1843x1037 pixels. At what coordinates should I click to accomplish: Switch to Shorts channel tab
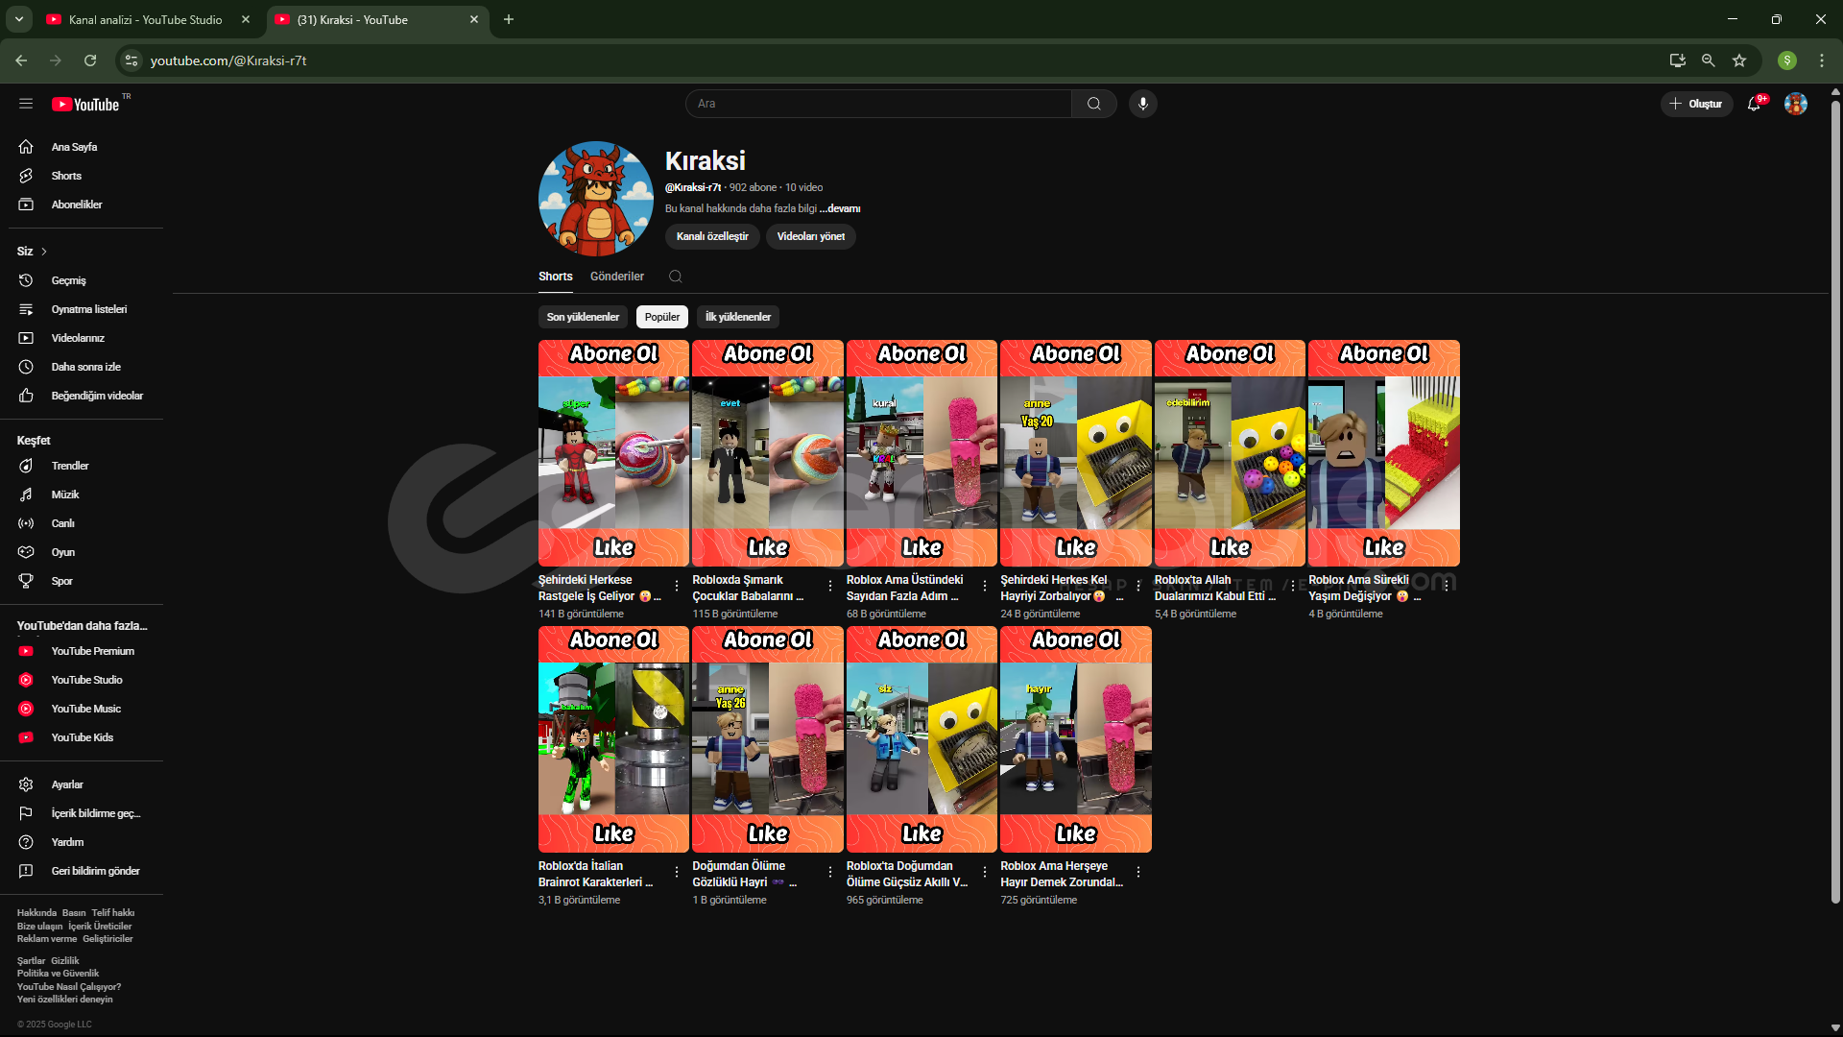556,277
